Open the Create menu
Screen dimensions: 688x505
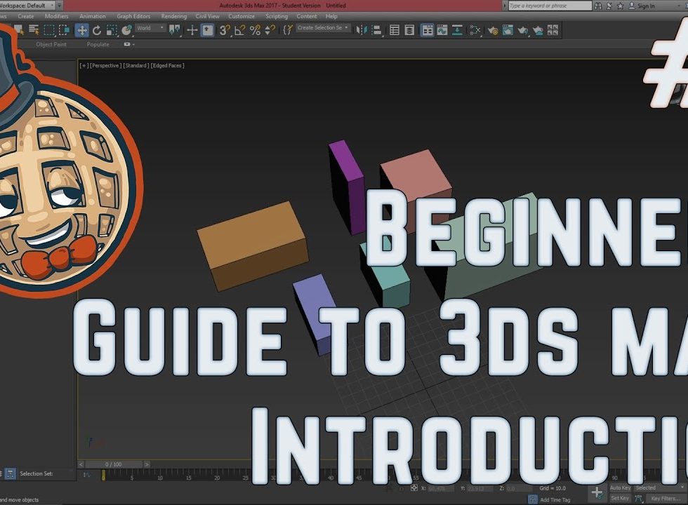tap(26, 16)
